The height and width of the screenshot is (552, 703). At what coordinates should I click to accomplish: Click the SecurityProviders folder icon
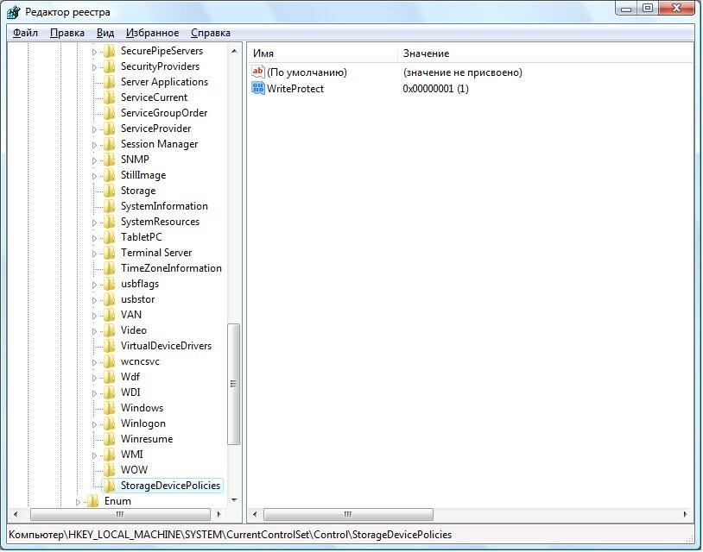click(x=109, y=66)
